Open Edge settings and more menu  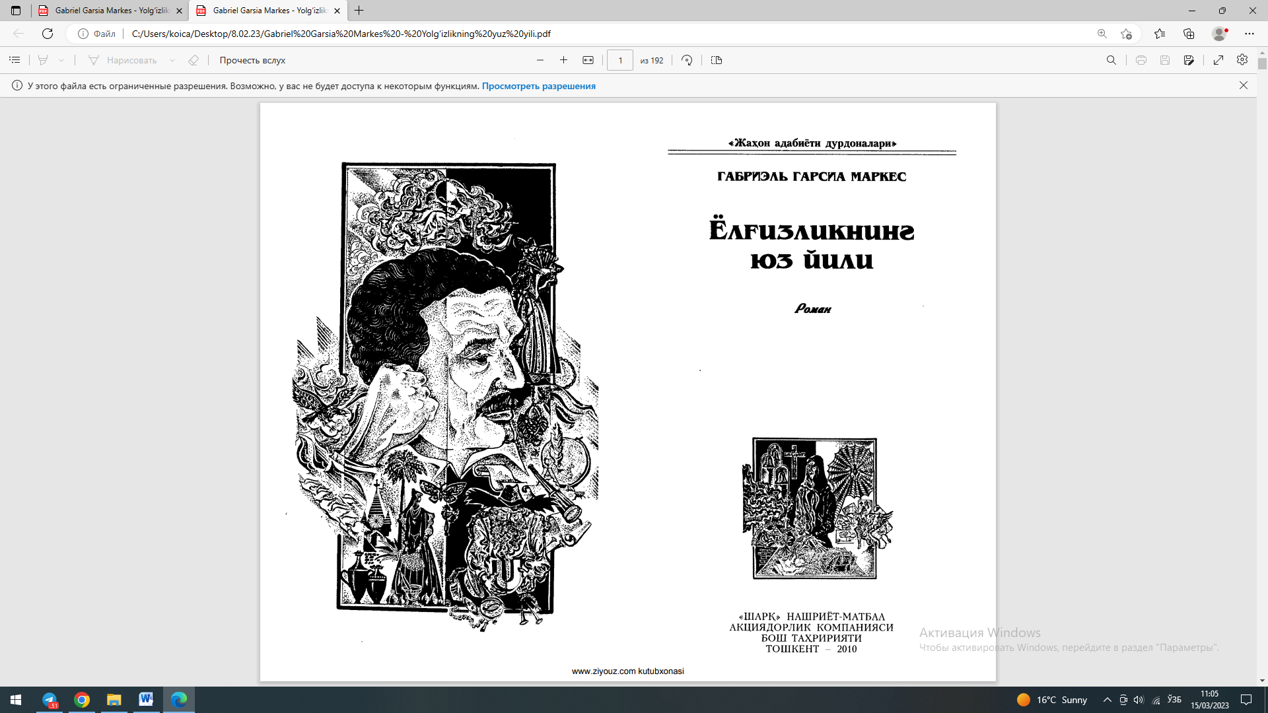tap(1249, 34)
